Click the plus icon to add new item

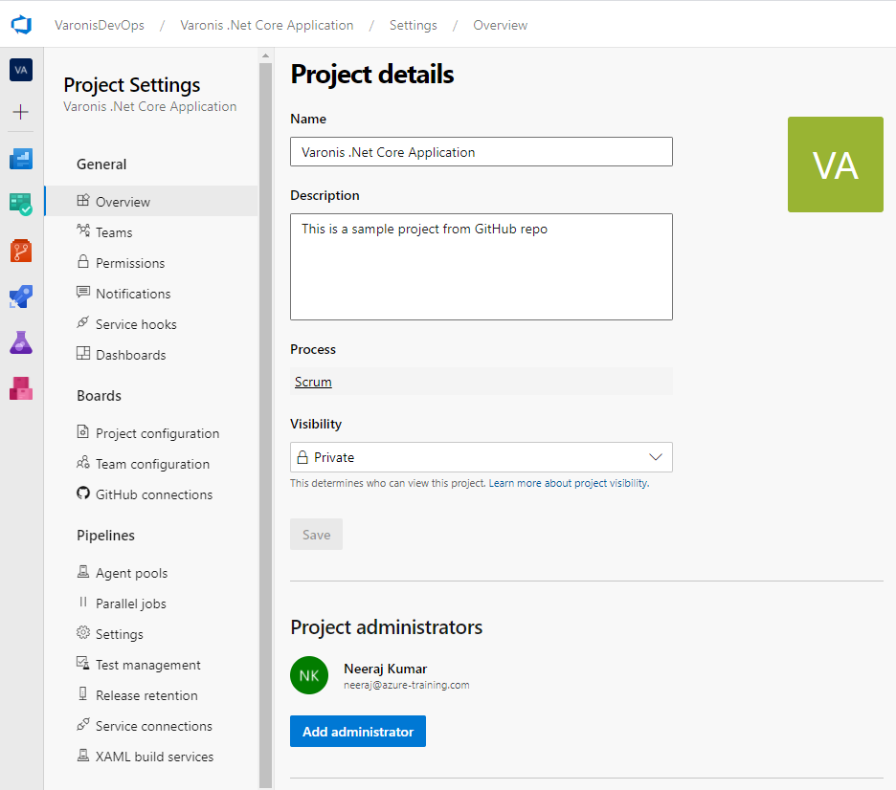click(20, 112)
